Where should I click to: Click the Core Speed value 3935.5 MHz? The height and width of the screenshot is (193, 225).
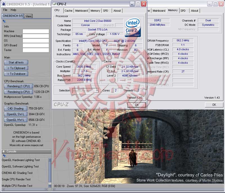tap(84, 67)
